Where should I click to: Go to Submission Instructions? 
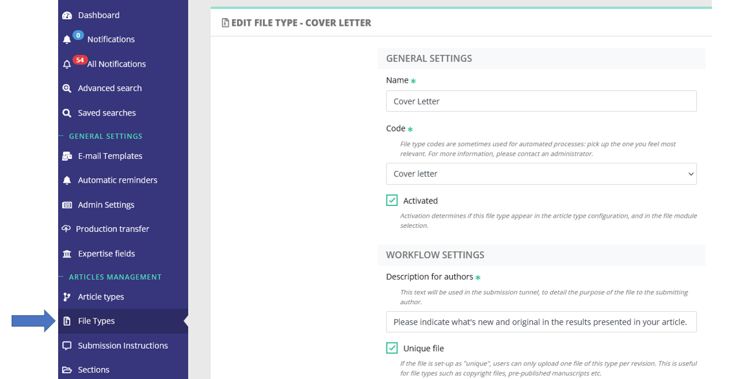point(123,345)
